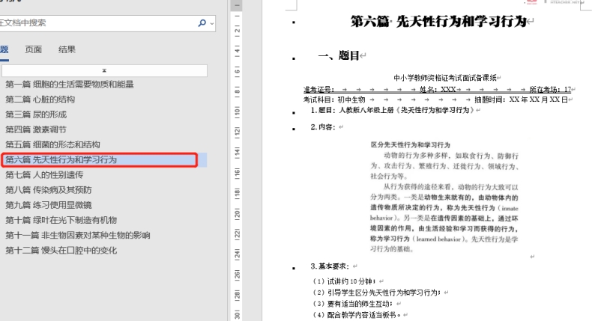Screen dimensions: 601x321
Task: Click the document title 第六篇 先天性行为和学习行为
Action: [439, 22]
